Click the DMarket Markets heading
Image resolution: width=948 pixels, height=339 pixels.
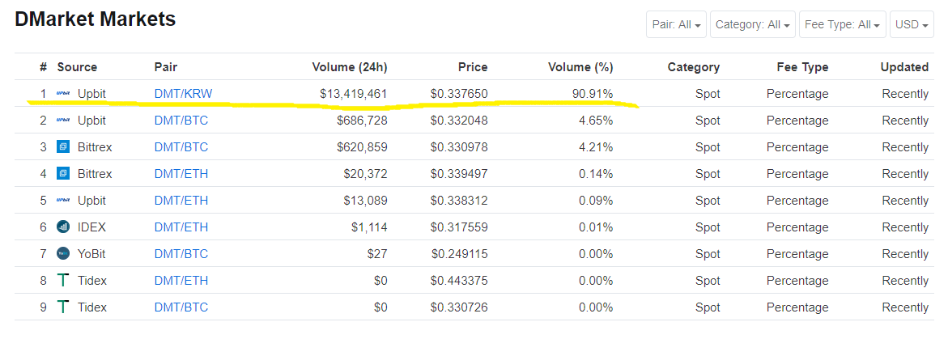click(95, 19)
